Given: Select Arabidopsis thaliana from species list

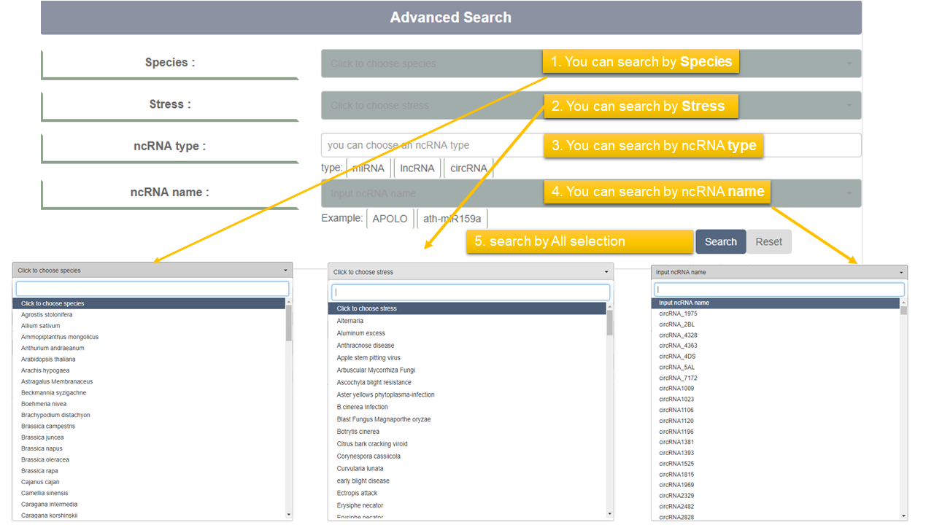Looking at the screenshot, I should 48,359.
